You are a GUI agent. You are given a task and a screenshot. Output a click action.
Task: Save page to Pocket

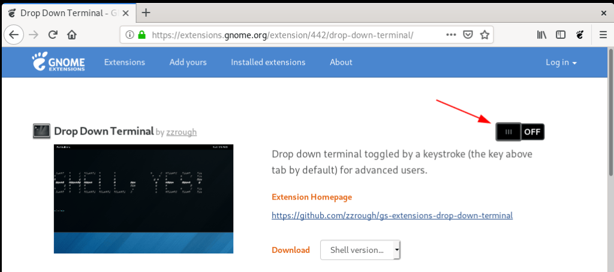click(468, 35)
